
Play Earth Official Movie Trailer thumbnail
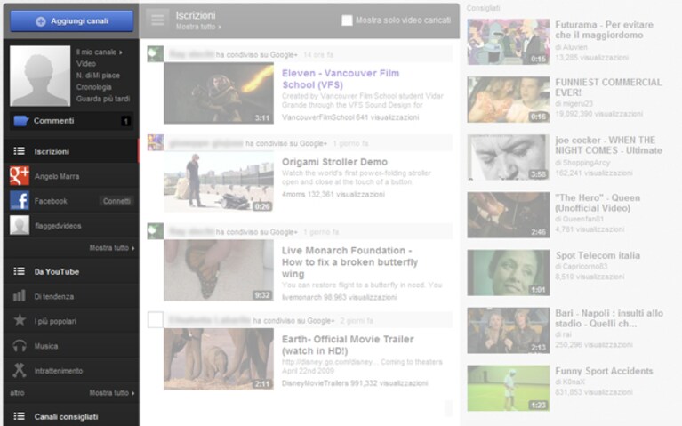[219, 359]
